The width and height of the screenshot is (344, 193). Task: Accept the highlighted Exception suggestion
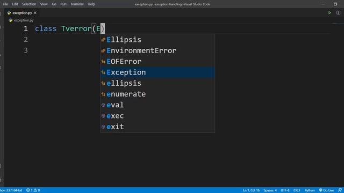click(x=157, y=72)
